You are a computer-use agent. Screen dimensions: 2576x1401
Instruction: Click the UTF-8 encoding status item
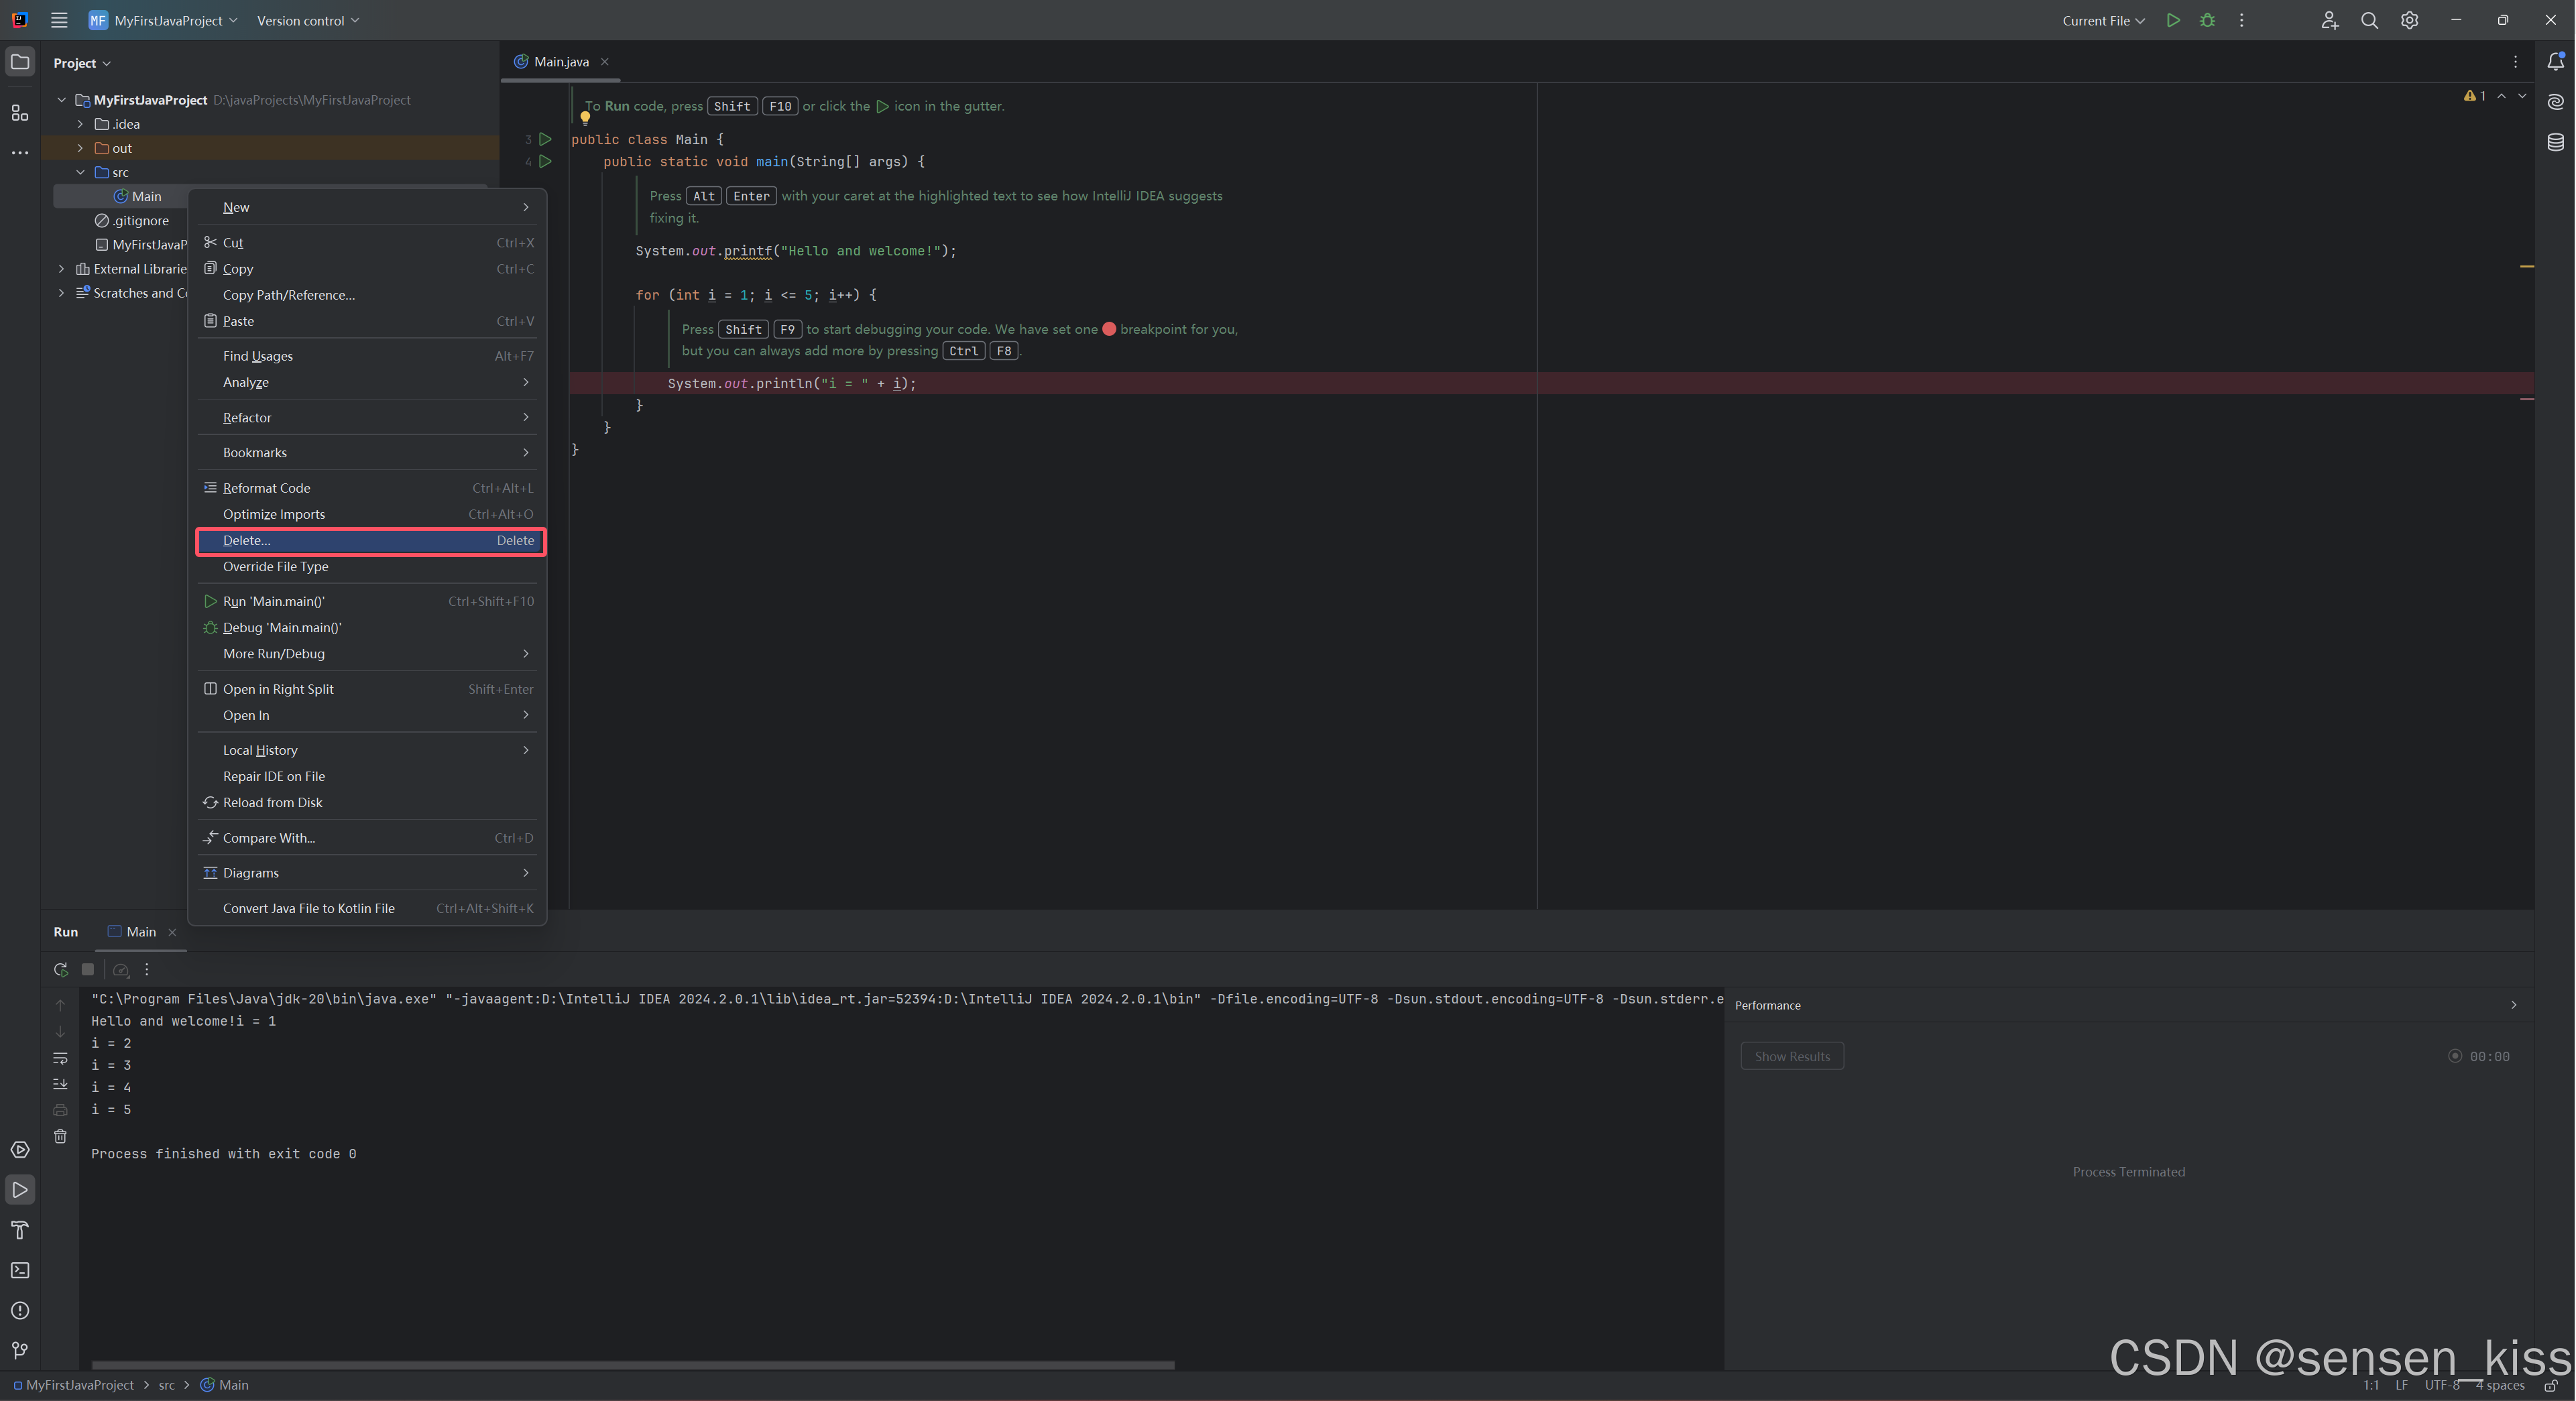pyautogui.click(x=2442, y=1385)
